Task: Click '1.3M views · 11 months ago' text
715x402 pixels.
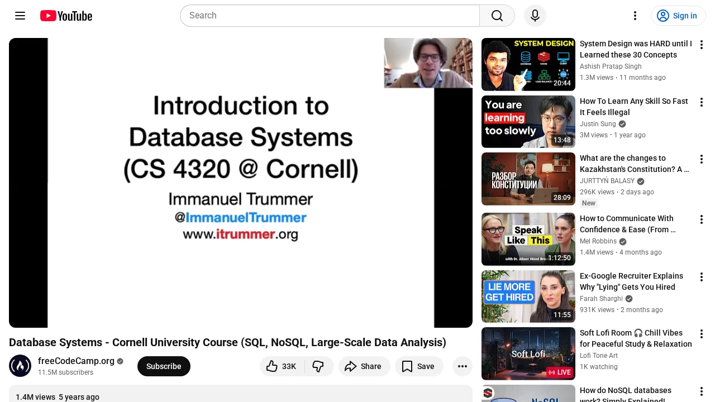Action: tap(622, 78)
